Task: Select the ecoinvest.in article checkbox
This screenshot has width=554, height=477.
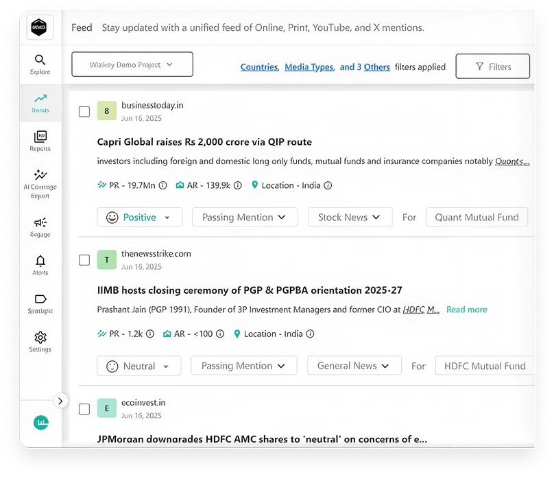Action: 84,409
